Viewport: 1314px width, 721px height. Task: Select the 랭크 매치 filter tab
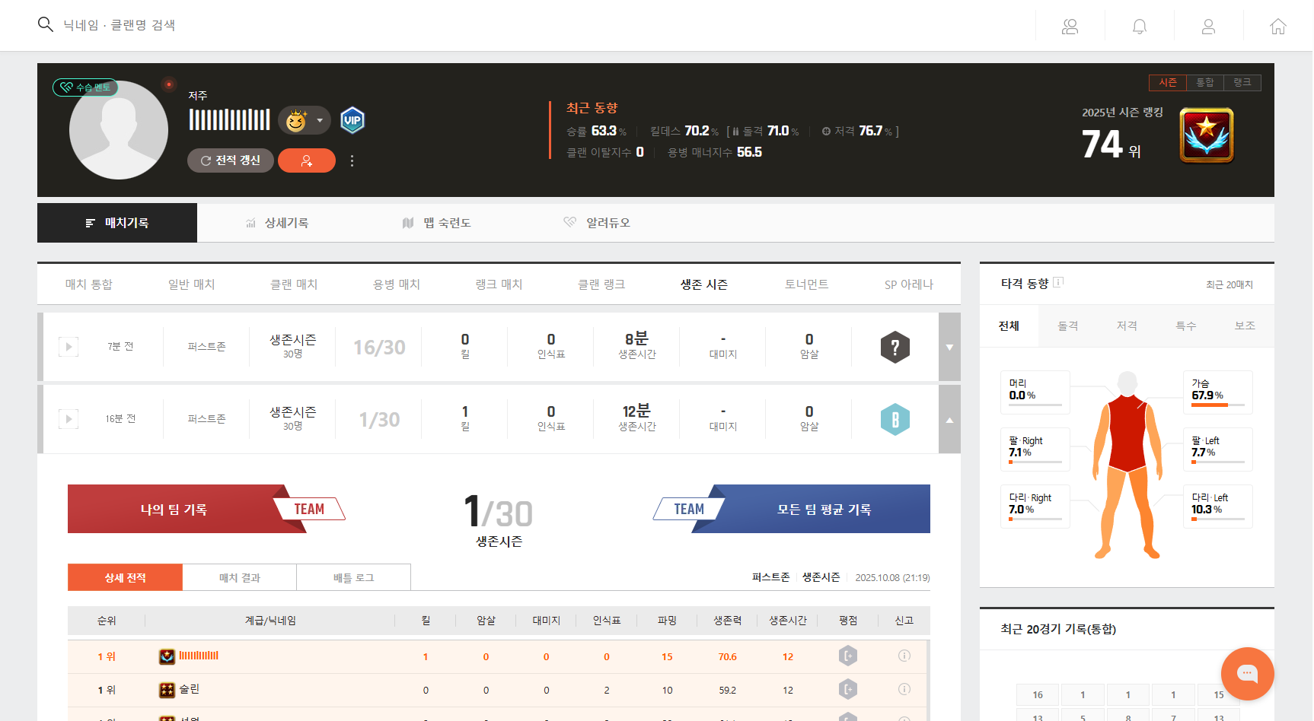[x=499, y=284]
